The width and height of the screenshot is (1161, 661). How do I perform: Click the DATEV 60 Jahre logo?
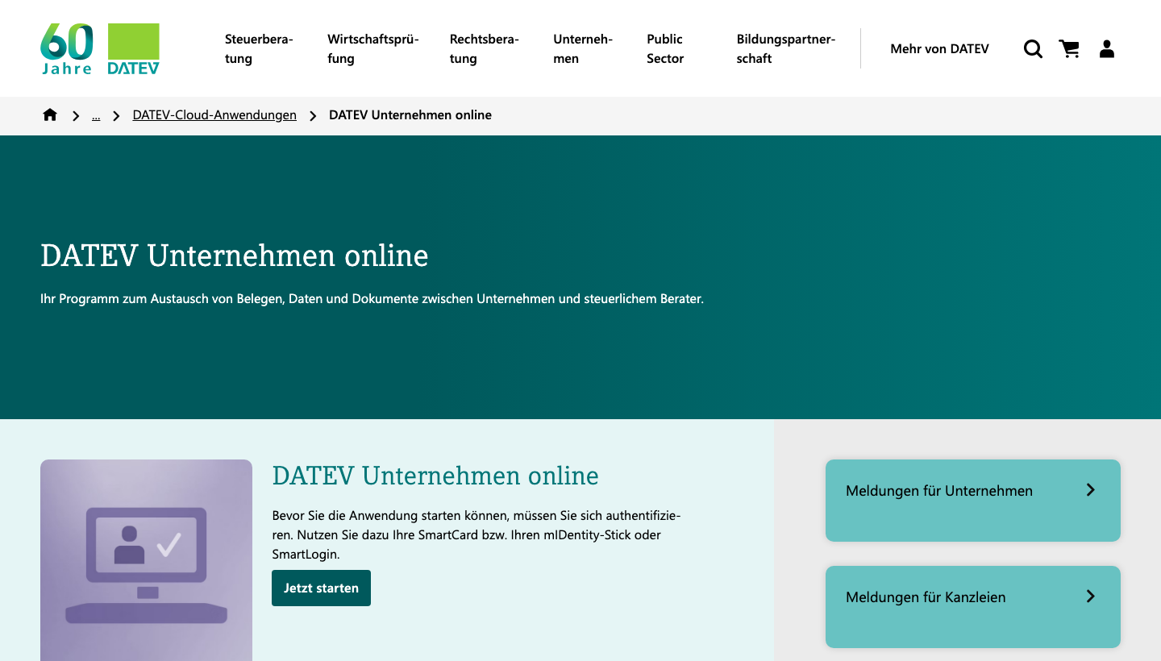click(100, 49)
